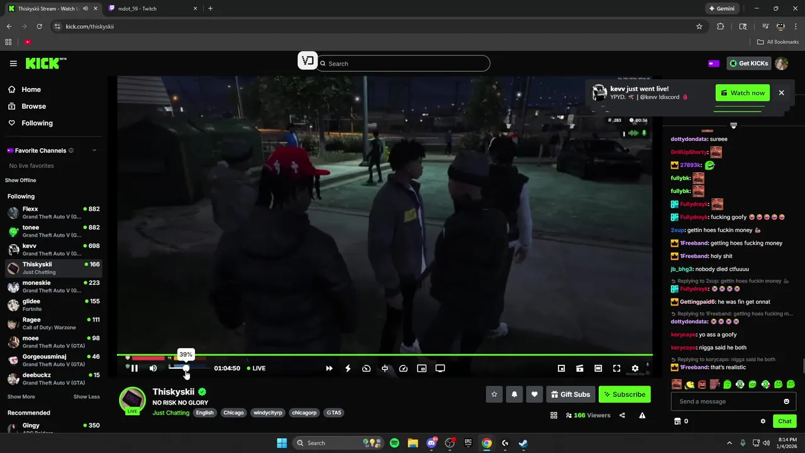Click Show Offline in the sidebar
This screenshot has height=453, width=805.
pyautogui.click(x=21, y=181)
